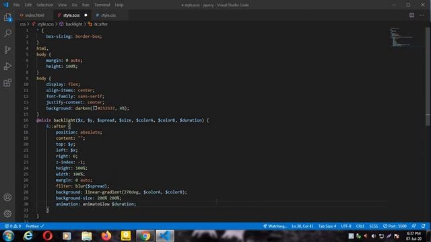Click the errors and warnings status indicator
This screenshot has height=242, width=431.
click(x=13, y=226)
